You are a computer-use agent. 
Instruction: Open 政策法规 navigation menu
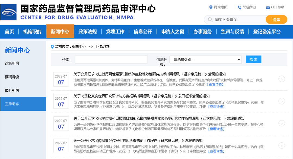click(x=88, y=32)
